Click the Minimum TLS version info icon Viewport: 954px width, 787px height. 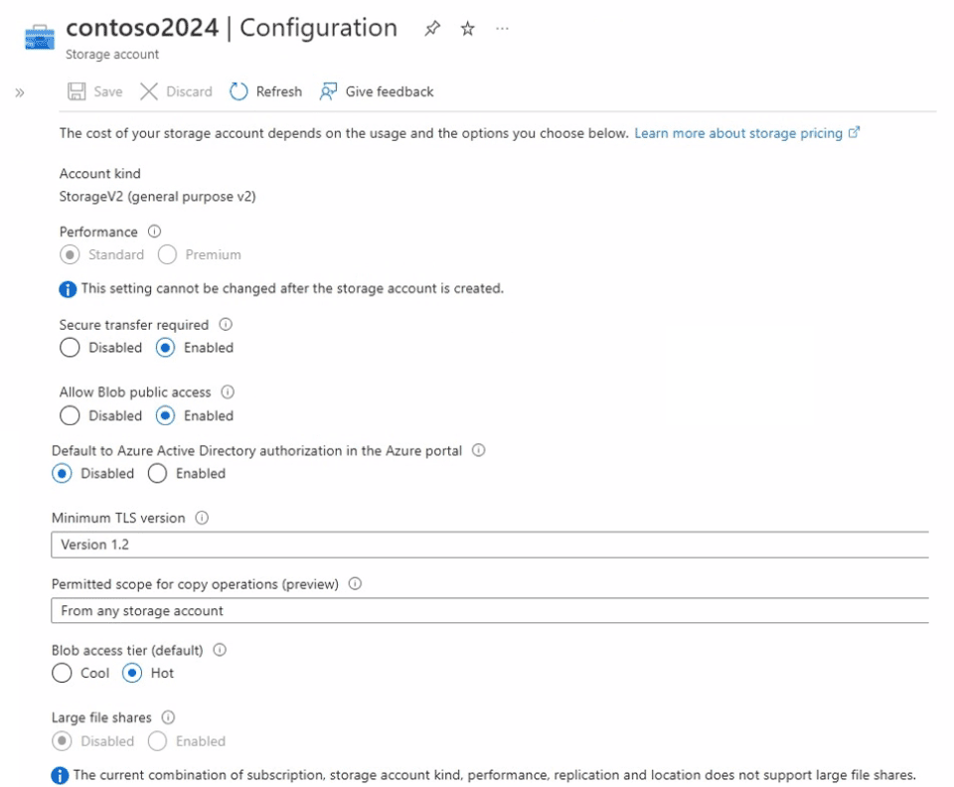click(x=203, y=518)
